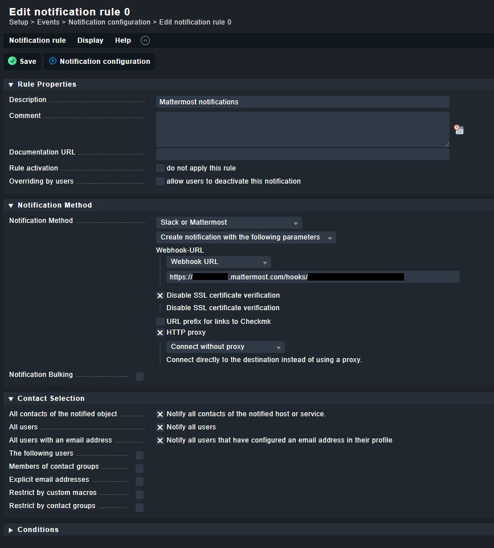
Task: Open the Help menu
Action: 123,40
